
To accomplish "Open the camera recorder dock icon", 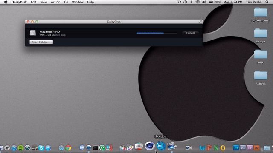I will [189, 148].
